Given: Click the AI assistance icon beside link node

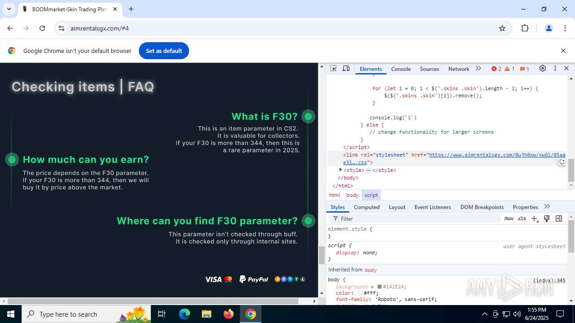Looking at the screenshot, I should (x=562, y=162).
